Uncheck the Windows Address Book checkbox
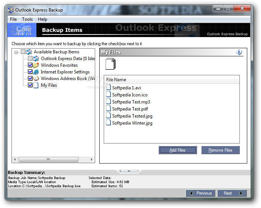The height and width of the screenshot is (208, 261). click(30, 78)
